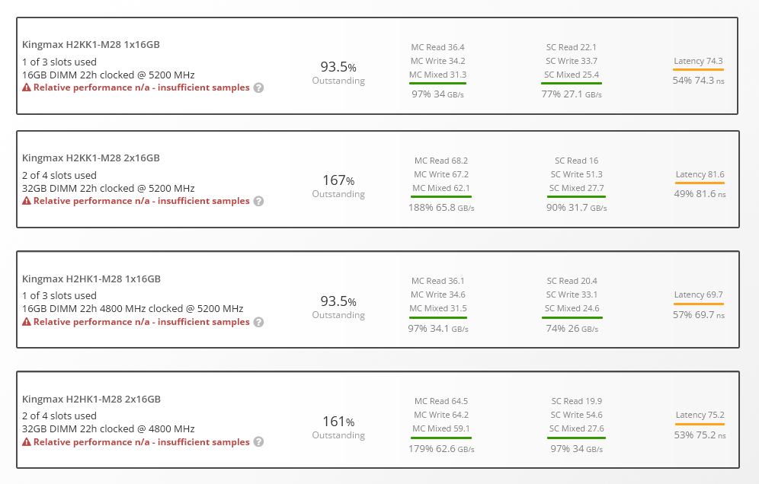Click the 188% 65.8 GB/s result

click(x=441, y=207)
